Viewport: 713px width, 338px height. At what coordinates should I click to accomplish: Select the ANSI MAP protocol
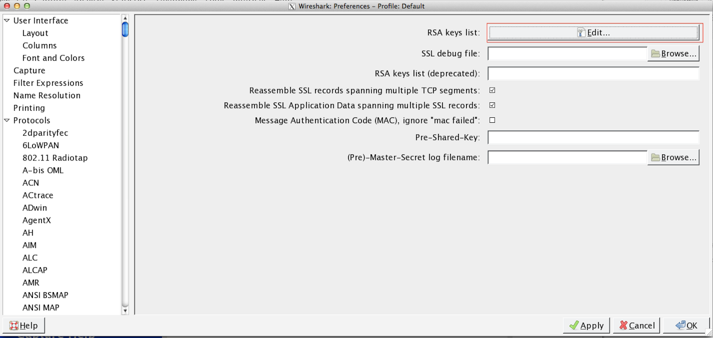(x=41, y=307)
